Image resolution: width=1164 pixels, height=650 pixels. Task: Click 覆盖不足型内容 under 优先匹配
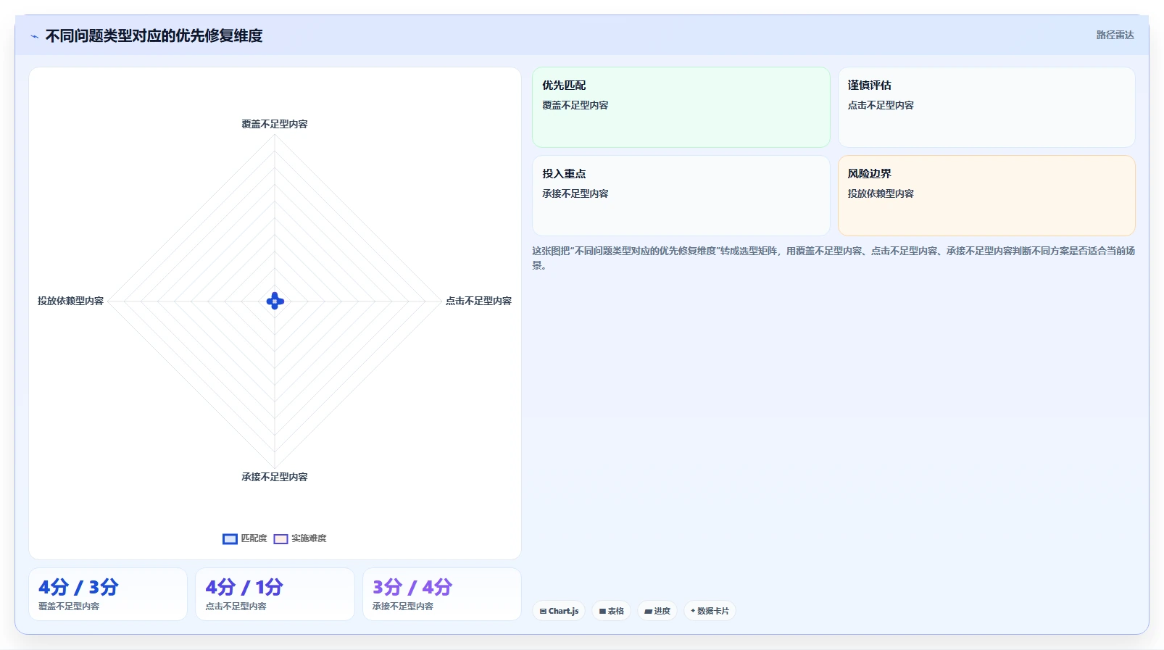[x=575, y=105]
